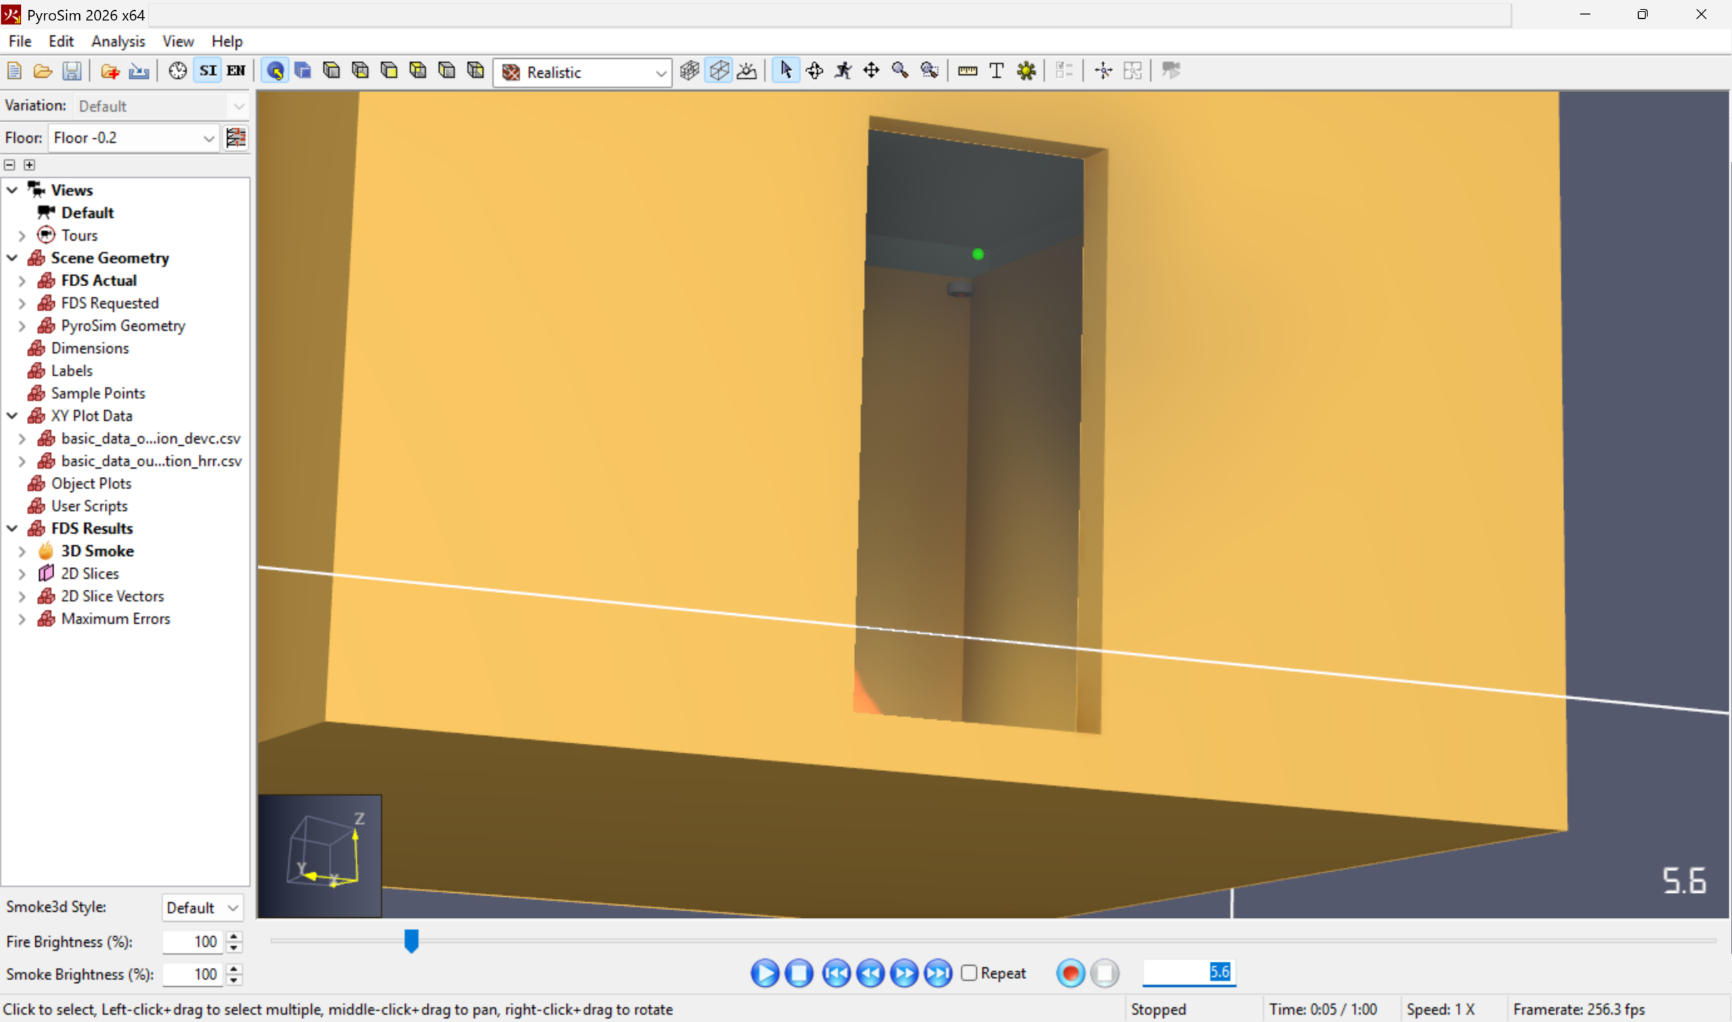Click the clock icon in toolbar
Image resolution: width=1732 pixels, height=1022 pixels.
pos(178,71)
